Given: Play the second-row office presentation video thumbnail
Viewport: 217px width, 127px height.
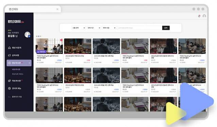Looking at the screenshot, I should pyautogui.click(x=49, y=75).
